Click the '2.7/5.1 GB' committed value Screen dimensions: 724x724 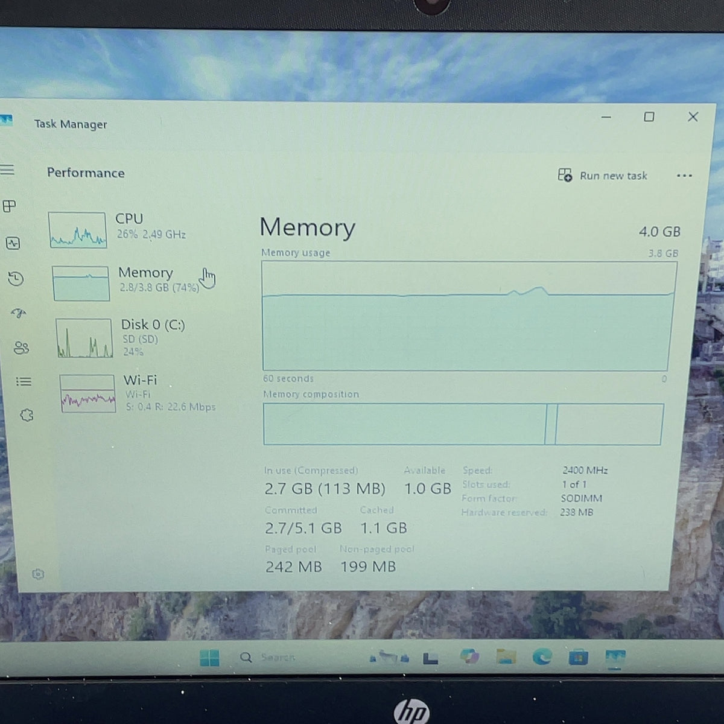(303, 529)
